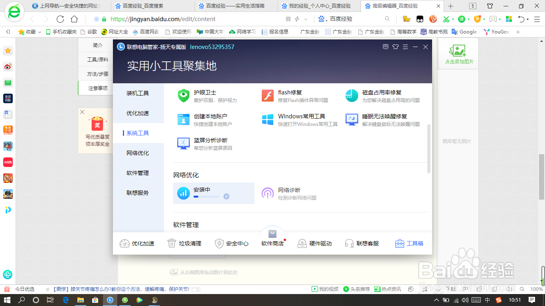The image size is (545, 306).
Task: Open 蓝屏分析诊断 blue screen tool
Action: point(205,144)
